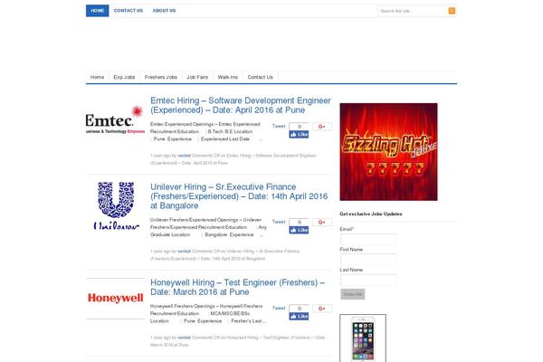This screenshot has width=543, height=362.
Task: Click the Emtec logo thumbnail
Action: 115,120
